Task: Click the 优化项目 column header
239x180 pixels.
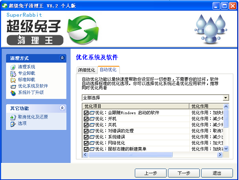Action: click(136, 106)
